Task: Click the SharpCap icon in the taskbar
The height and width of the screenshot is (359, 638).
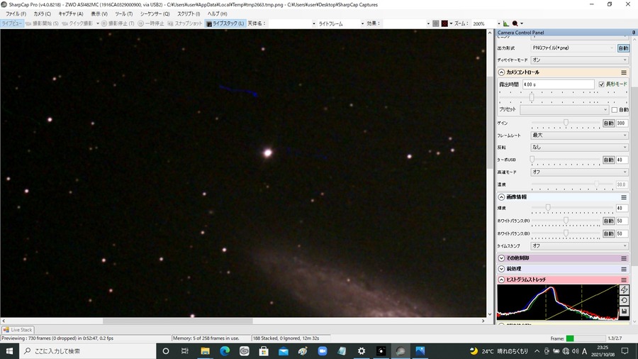Action: click(401, 351)
